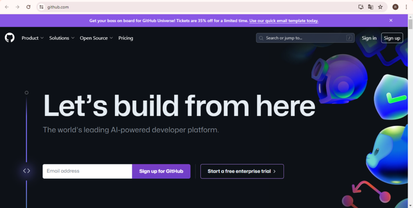Go back with browser back arrow
This screenshot has height=208, width=413.
7,7
